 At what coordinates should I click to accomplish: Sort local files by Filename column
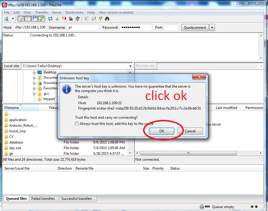tap(20, 108)
